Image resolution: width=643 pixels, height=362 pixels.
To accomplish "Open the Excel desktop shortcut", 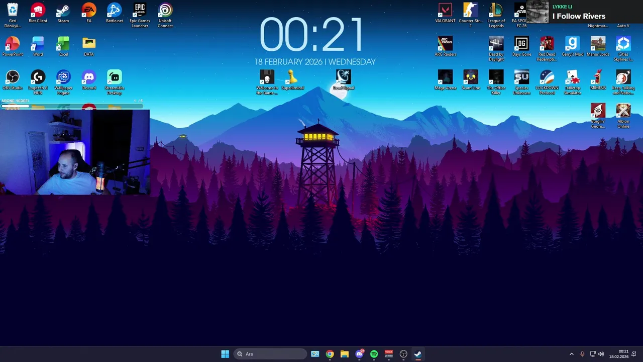I will tap(63, 46).
